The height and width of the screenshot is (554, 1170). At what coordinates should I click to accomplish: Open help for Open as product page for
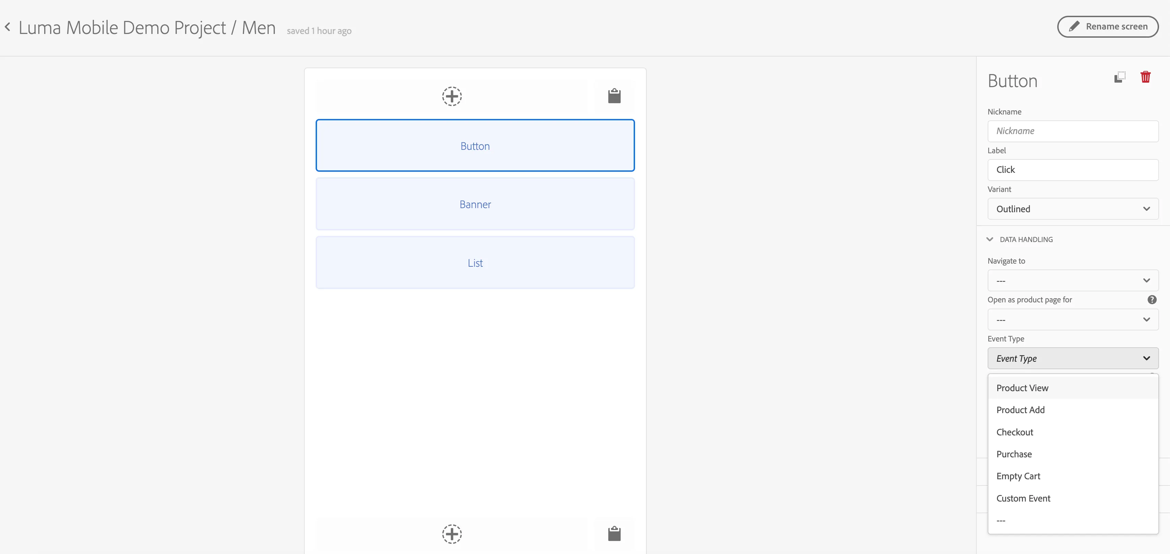(1152, 300)
